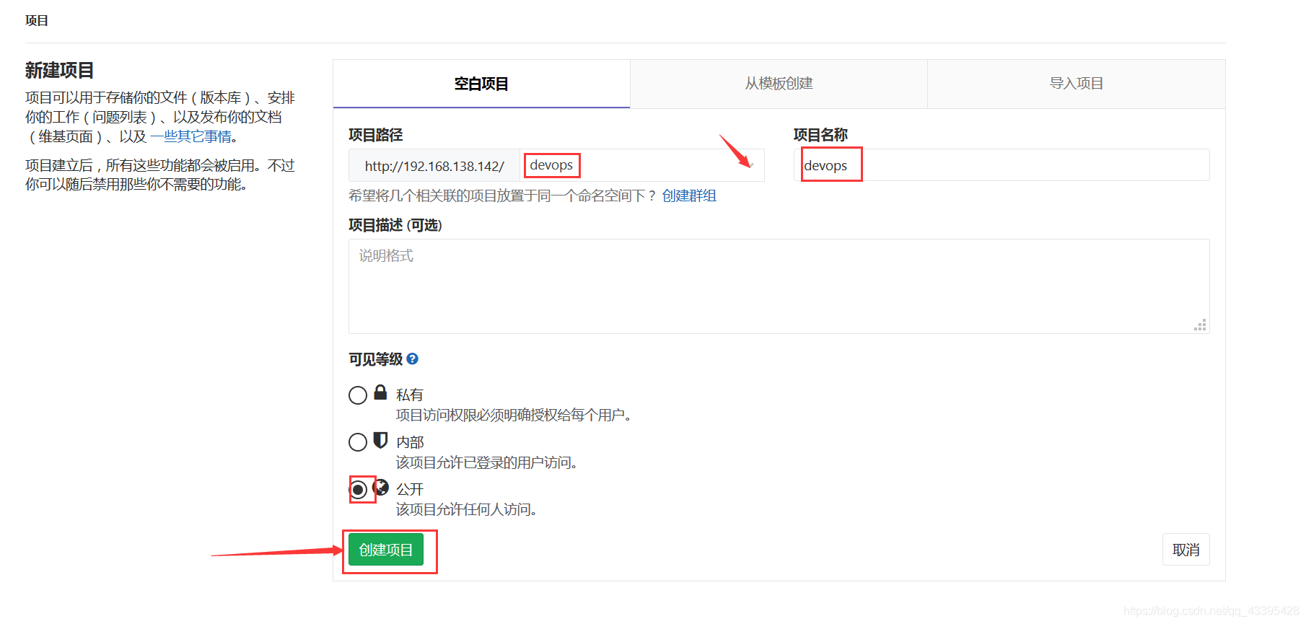Viewport: 1306px width, 624px height.
Task: Switch to the 从模板创建 tab
Action: pos(779,84)
